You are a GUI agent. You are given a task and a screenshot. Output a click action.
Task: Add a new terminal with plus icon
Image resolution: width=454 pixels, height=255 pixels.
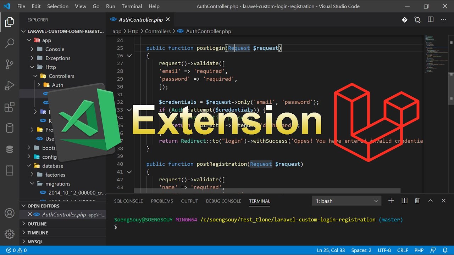point(391,201)
